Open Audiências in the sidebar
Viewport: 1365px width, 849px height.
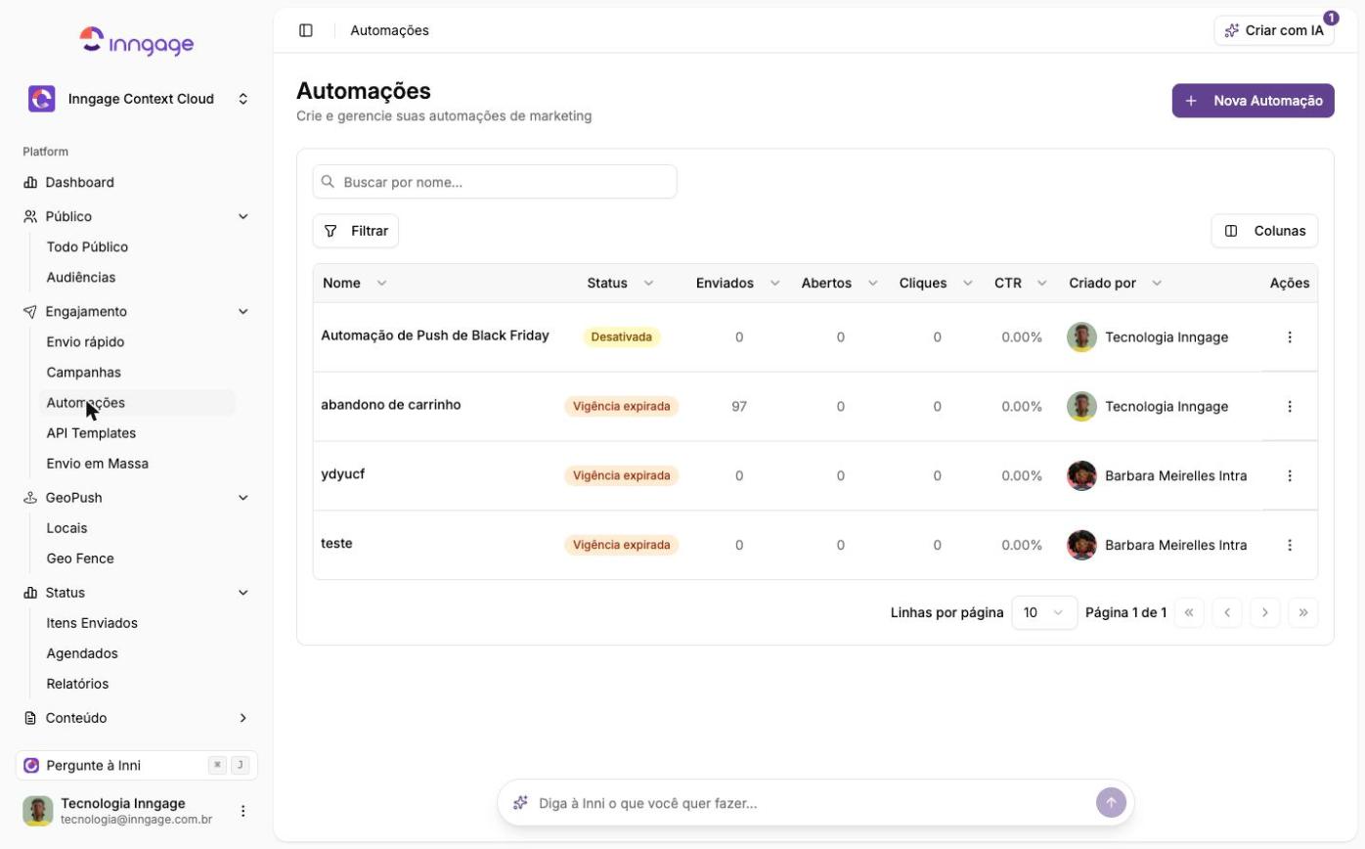click(x=137, y=277)
